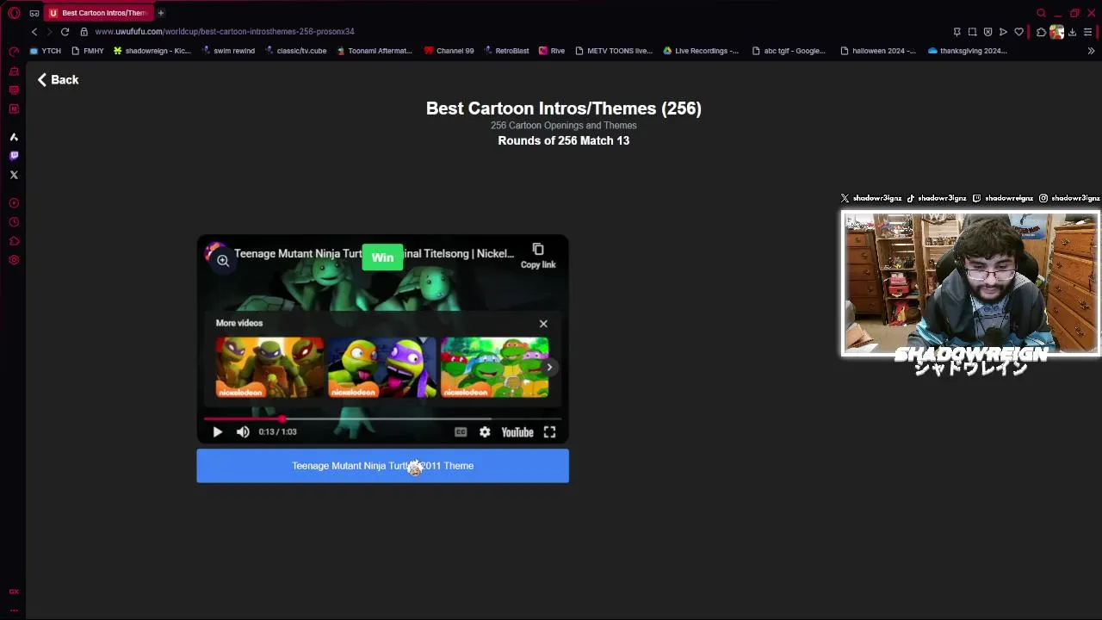Open the Easy Setup menu icon

pyautogui.click(x=1087, y=32)
